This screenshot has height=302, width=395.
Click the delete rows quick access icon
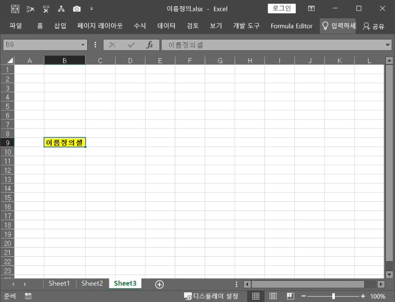point(30,9)
